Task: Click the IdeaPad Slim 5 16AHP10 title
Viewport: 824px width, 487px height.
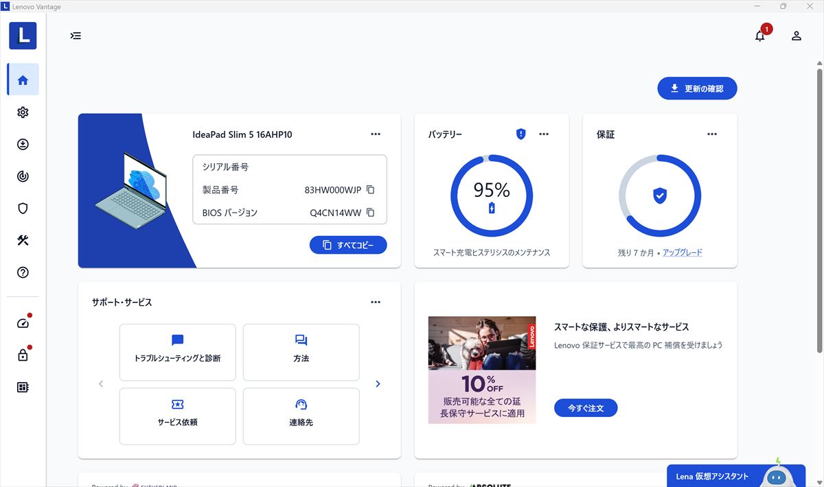Action: [242, 134]
